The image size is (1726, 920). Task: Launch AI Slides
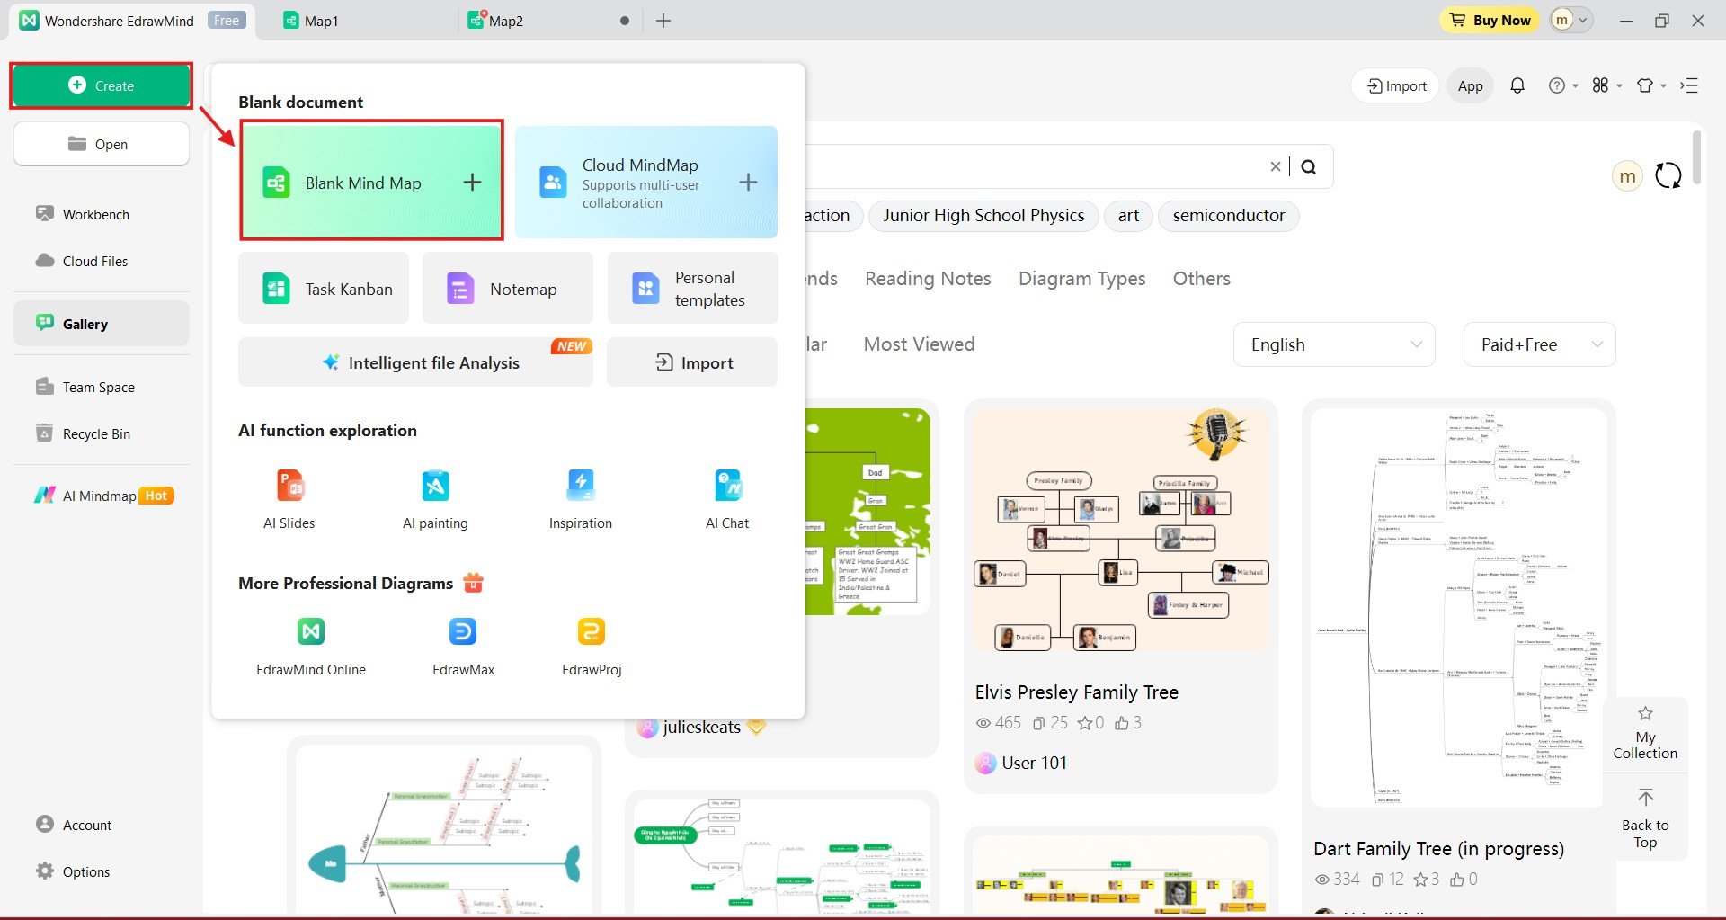(289, 499)
